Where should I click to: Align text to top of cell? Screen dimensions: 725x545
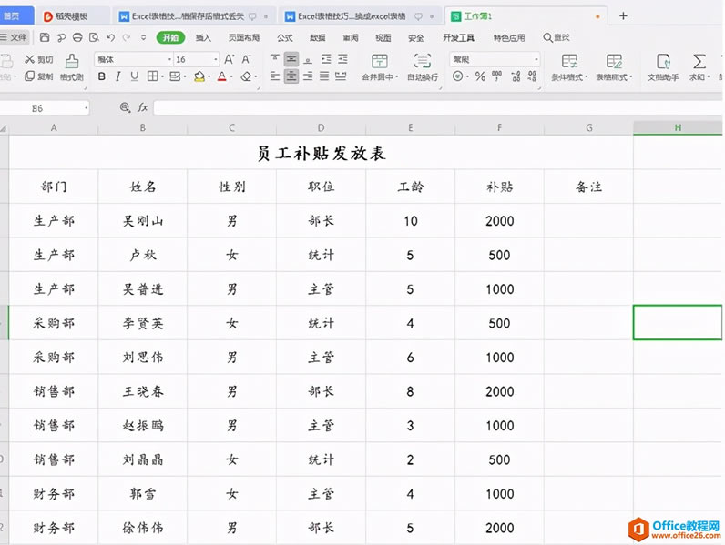point(275,58)
